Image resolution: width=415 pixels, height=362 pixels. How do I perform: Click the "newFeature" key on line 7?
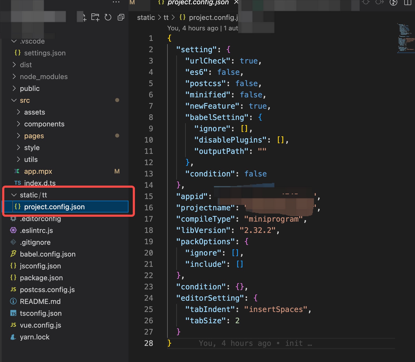click(x=212, y=106)
